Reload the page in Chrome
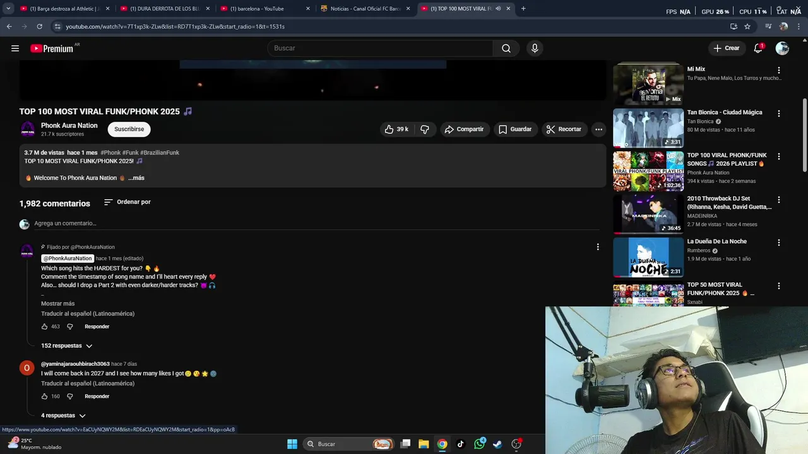The image size is (808, 454). click(x=39, y=26)
